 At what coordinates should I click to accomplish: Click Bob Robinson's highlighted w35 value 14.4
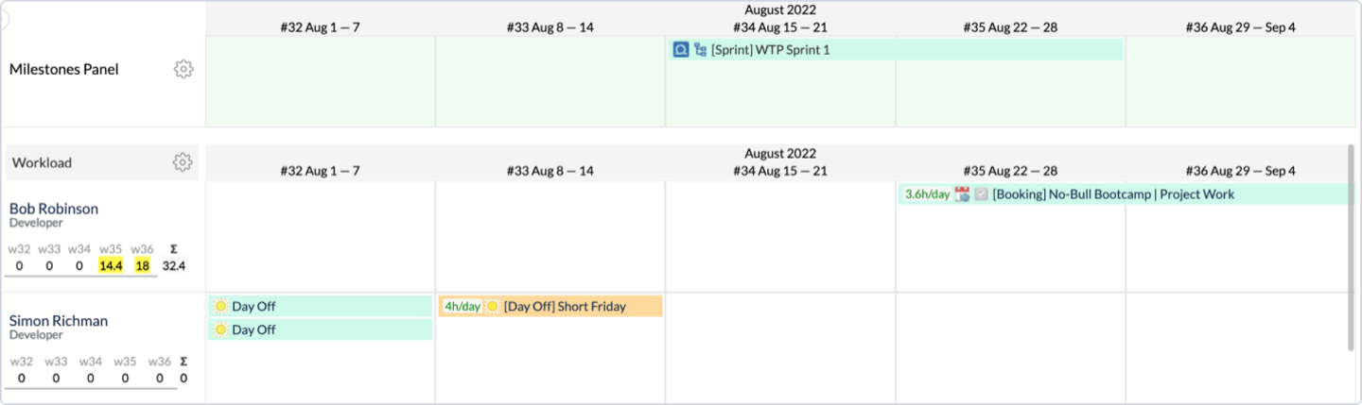point(112,266)
